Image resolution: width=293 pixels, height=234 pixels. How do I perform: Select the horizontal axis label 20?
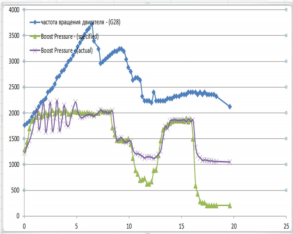[x=234, y=226]
